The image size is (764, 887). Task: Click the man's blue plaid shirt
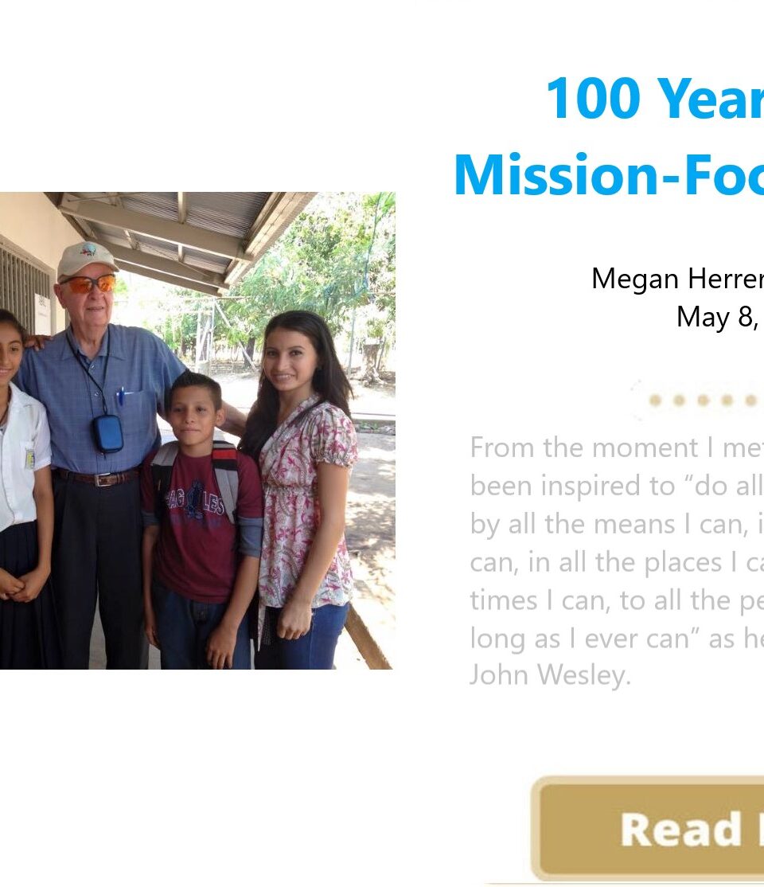(x=135, y=382)
